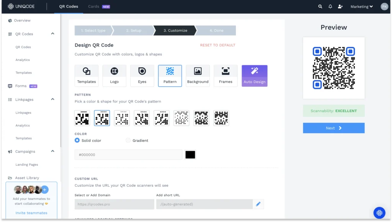Switch to QR Codes top tab

[x=69, y=7]
